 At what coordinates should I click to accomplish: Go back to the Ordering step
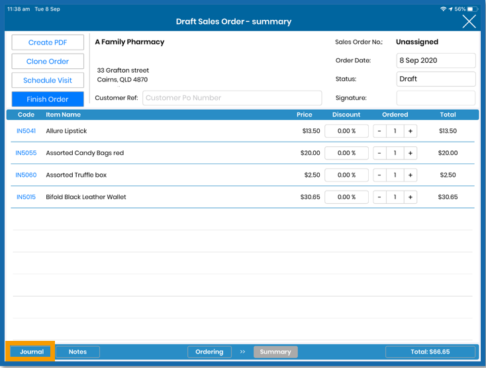pyautogui.click(x=209, y=351)
